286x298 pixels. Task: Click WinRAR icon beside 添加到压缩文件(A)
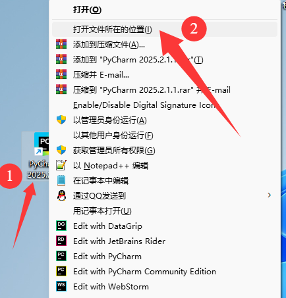(x=61, y=44)
